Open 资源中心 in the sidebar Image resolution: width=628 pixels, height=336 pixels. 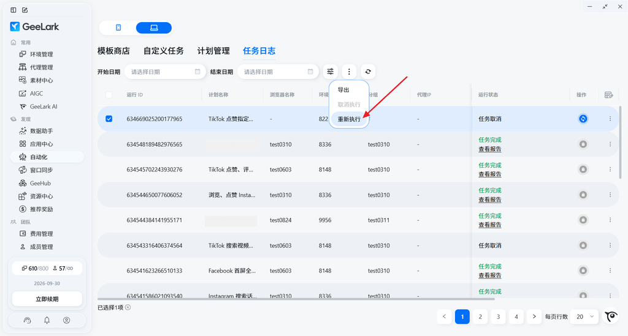click(x=41, y=196)
